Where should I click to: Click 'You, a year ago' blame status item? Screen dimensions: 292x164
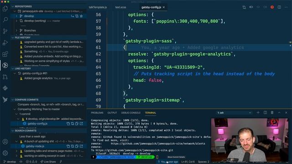[168, 162]
